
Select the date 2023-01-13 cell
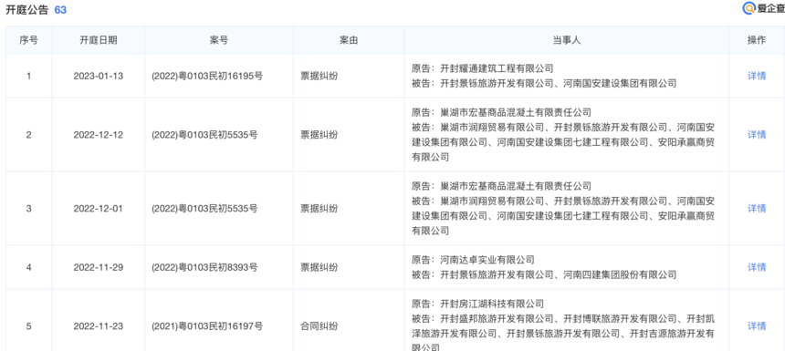tap(99, 76)
